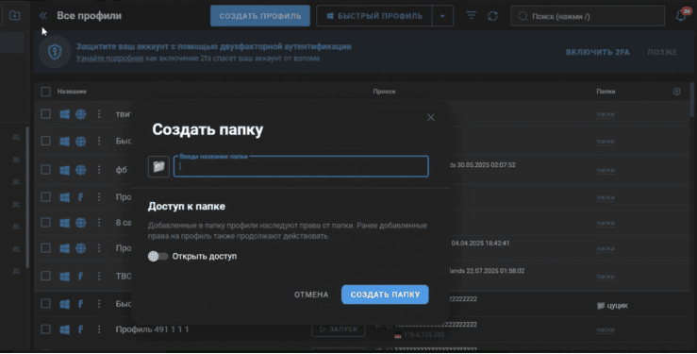Follow the Узнайте подробнее link
Image resolution: width=697 pixels, height=354 pixels.
(109, 59)
